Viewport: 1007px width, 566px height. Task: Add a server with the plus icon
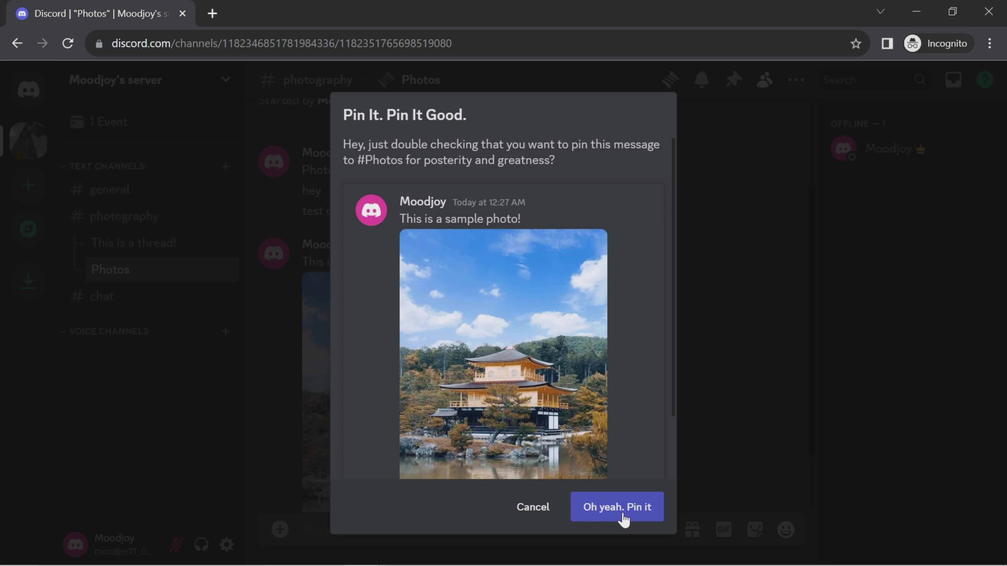(28, 185)
